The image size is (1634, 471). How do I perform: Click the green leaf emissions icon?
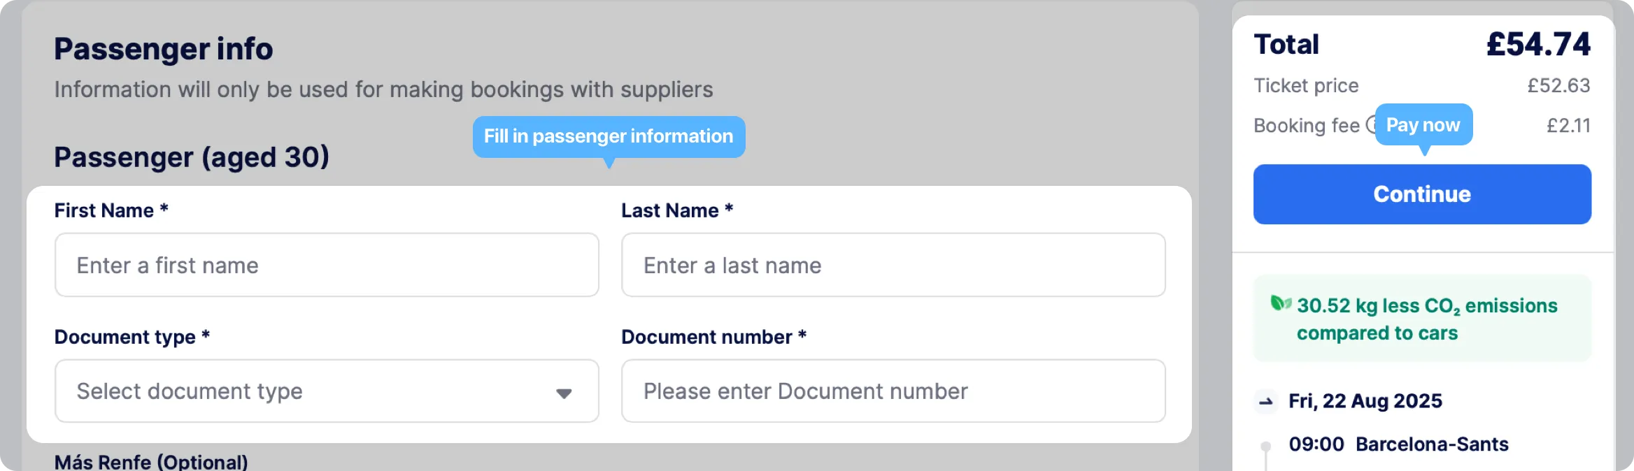pos(1281,303)
